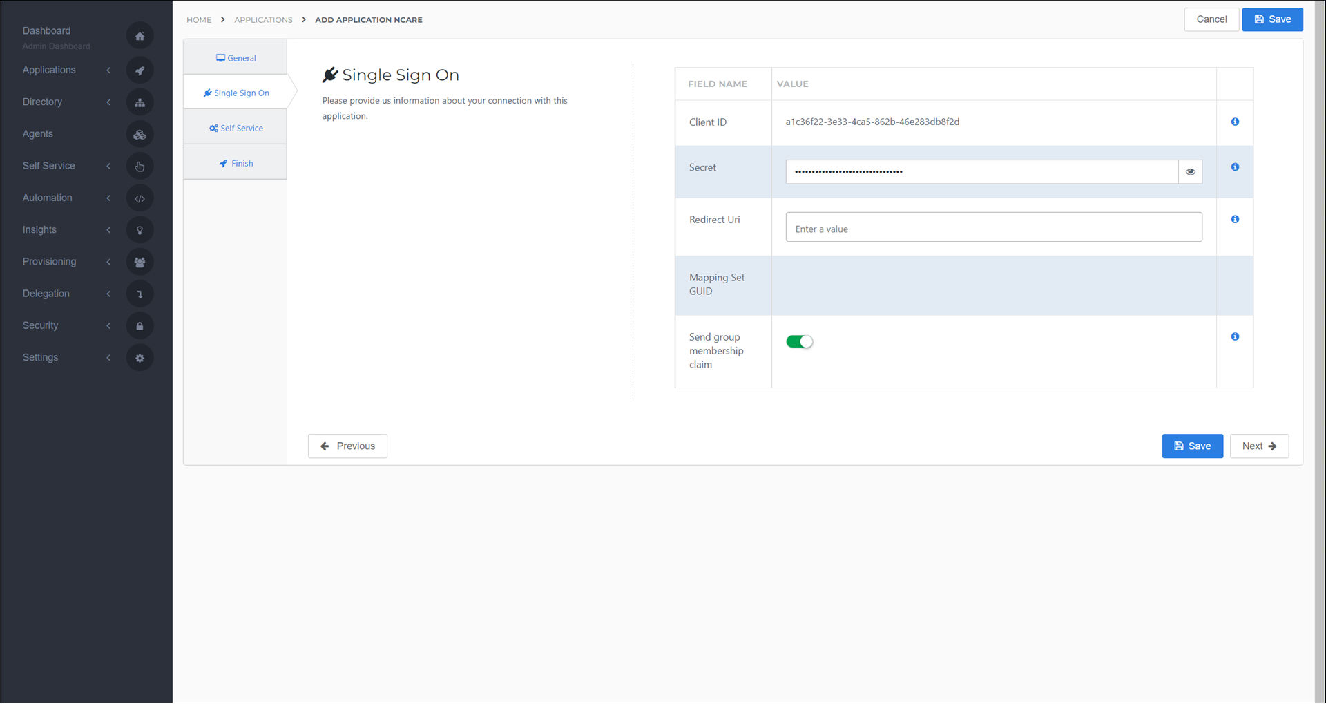
Task: Toggle Send group membership claim switch
Action: pos(799,341)
